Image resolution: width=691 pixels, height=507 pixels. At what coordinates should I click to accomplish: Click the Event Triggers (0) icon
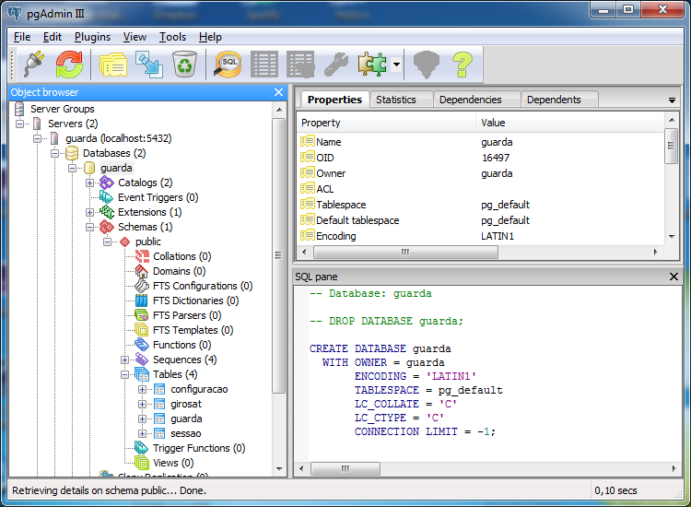[106, 197]
